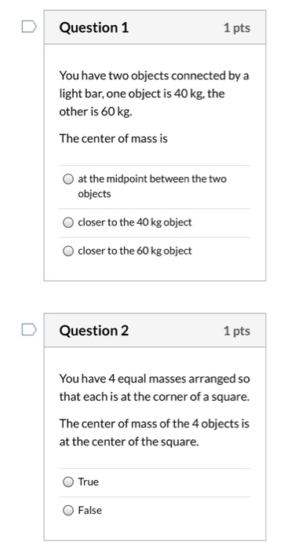The image size is (306, 550).
Task: Flag Question 1 with the bookmark icon
Action: [x=29, y=27]
